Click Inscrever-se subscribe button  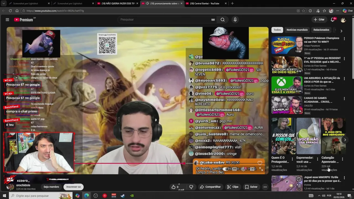tap(74, 187)
